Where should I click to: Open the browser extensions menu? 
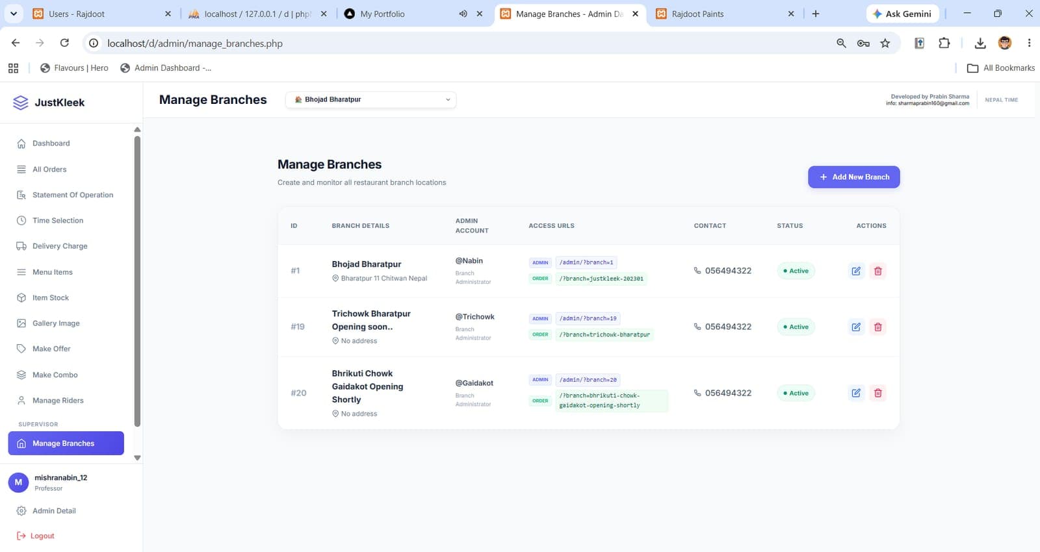pos(944,44)
